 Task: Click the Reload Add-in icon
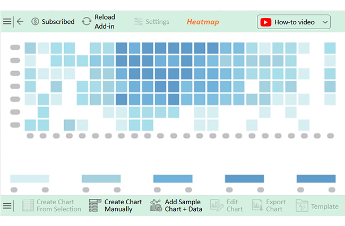click(87, 22)
